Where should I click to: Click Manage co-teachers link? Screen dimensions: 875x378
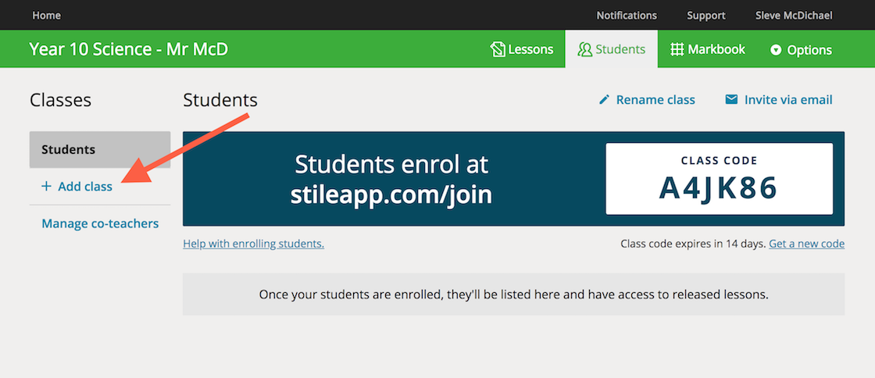tap(100, 223)
